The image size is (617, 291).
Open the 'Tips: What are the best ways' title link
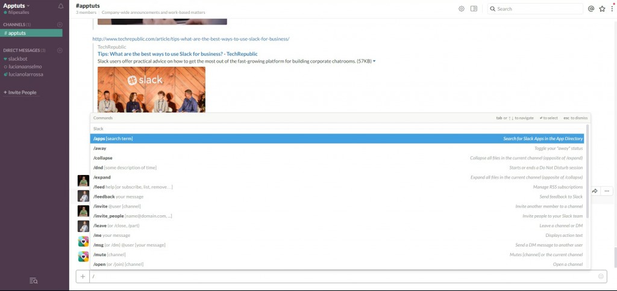tap(178, 54)
